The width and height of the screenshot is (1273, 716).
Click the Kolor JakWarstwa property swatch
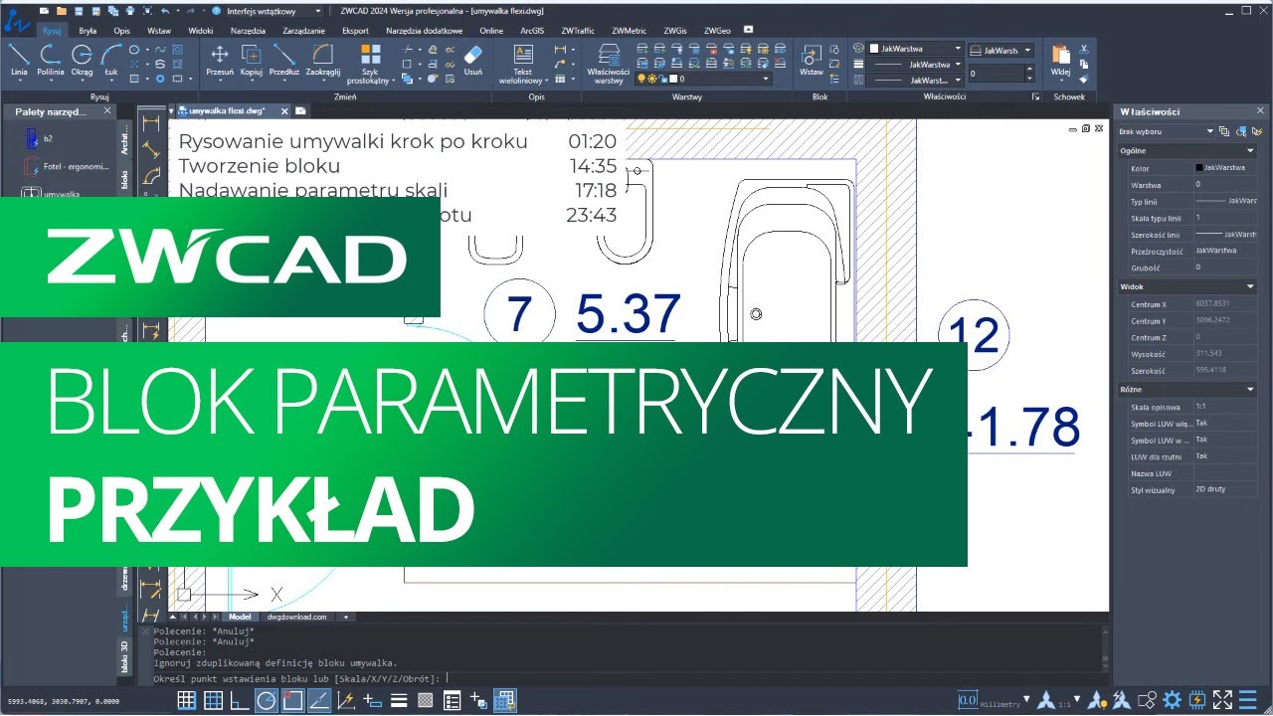tap(1199, 168)
